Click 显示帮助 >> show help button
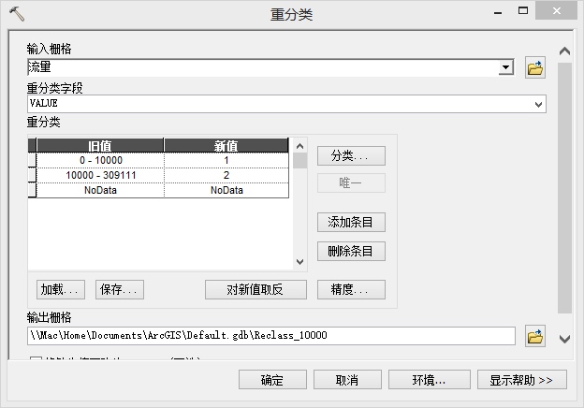Screen dimensions: 584x408 [522, 380]
